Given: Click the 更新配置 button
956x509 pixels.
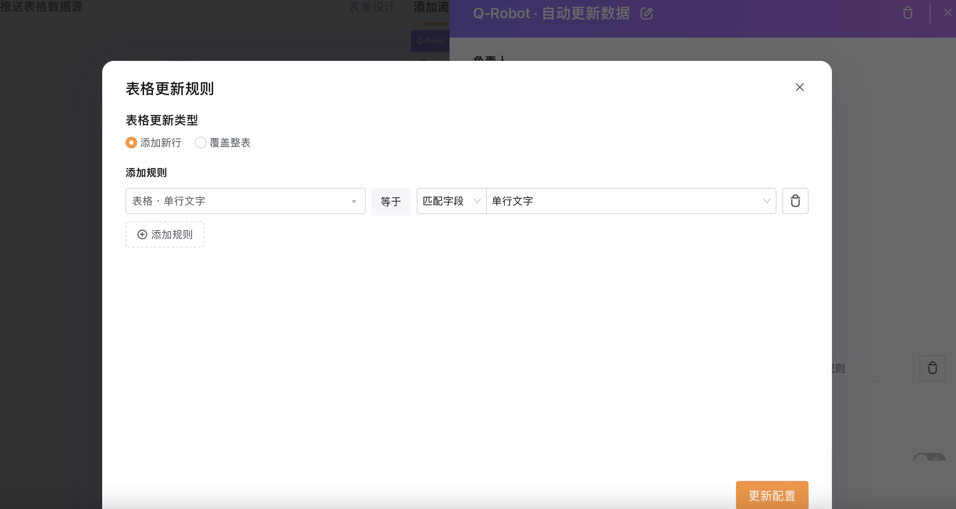Looking at the screenshot, I should (x=772, y=495).
